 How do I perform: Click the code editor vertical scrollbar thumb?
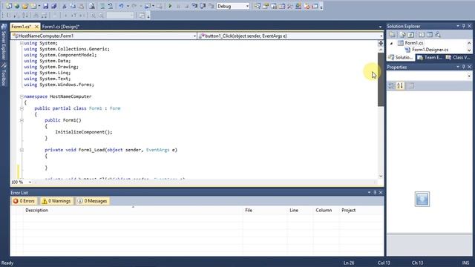[x=381, y=79]
